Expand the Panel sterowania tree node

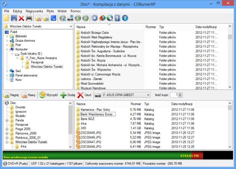point(7,75)
